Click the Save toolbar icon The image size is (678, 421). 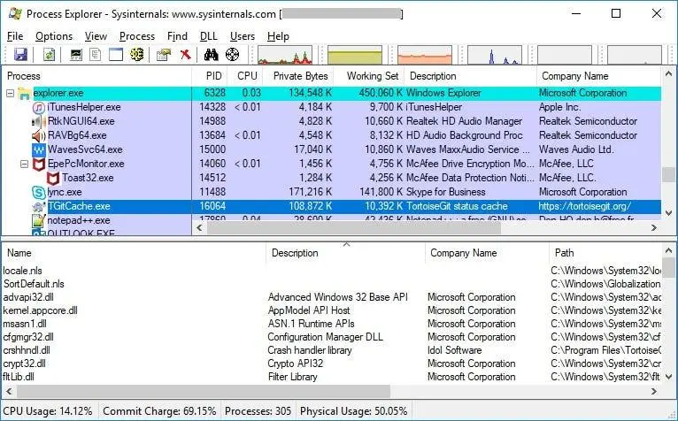click(x=20, y=55)
